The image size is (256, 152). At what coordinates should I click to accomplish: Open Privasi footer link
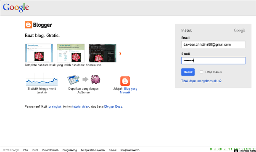click(113, 150)
